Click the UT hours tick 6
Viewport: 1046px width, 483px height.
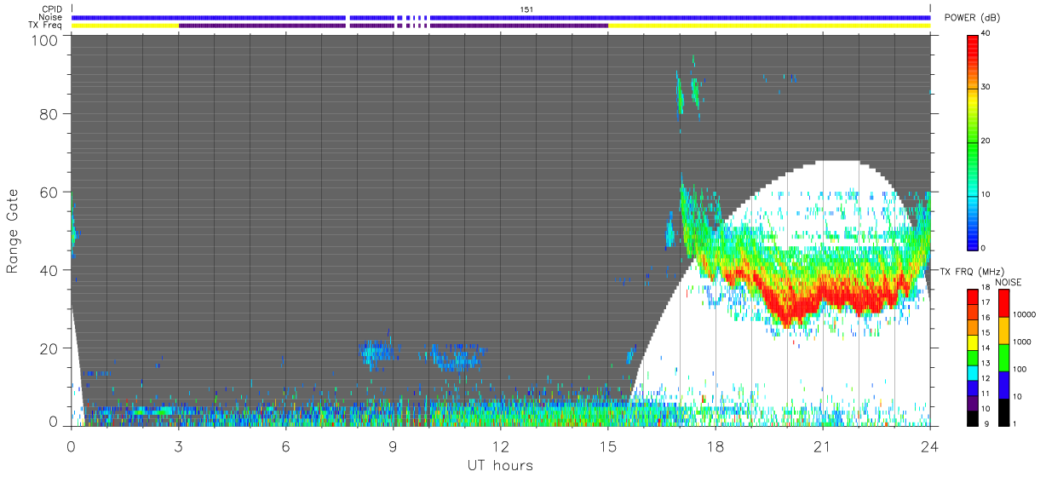tap(286, 446)
